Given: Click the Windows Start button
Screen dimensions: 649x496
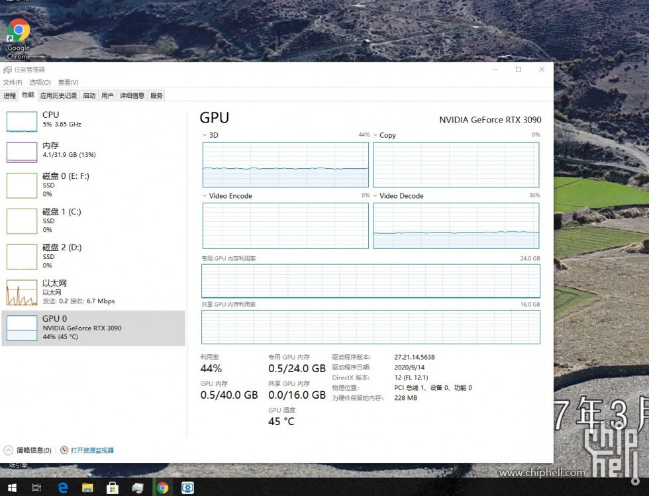Looking at the screenshot, I should [x=12, y=487].
